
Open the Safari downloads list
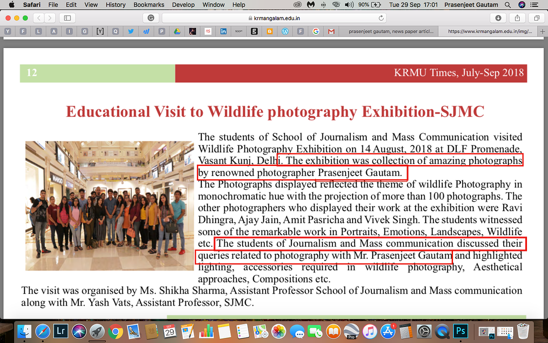pos(498,18)
